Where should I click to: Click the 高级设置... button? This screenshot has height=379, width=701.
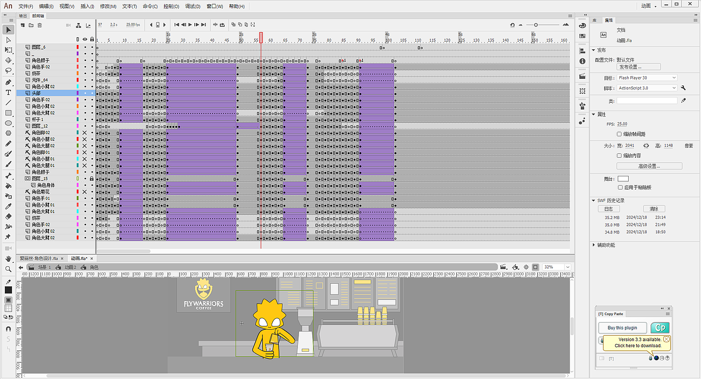pyautogui.click(x=650, y=166)
